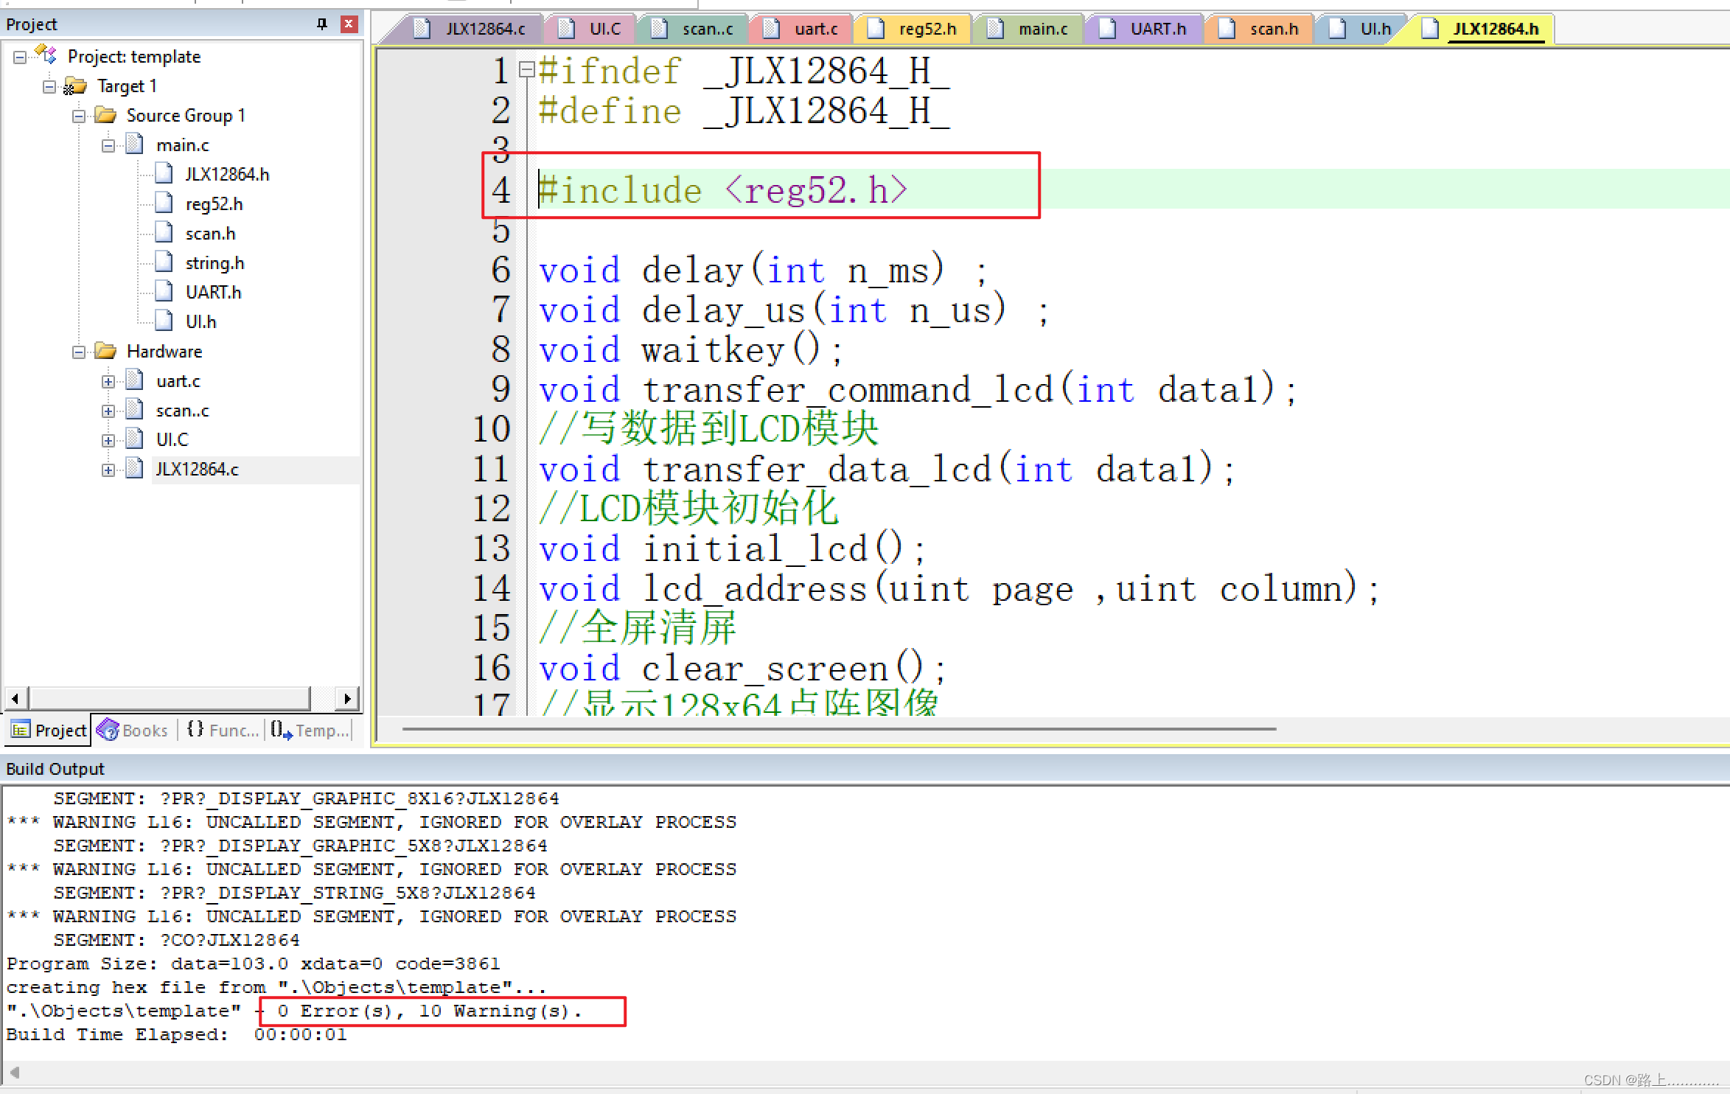Click the editor horizontal scrollbar
This screenshot has height=1094, width=1730.
pyautogui.click(x=839, y=729)
